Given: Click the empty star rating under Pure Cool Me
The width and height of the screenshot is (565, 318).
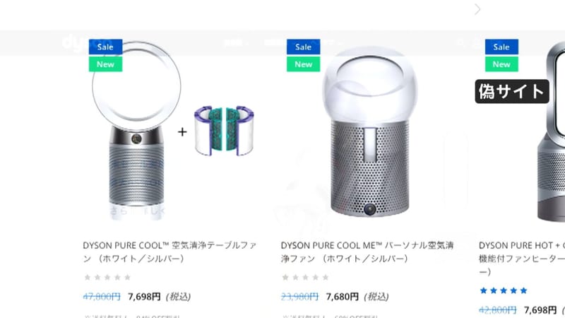Looking at the screenshot, I should pyautogui.click(x=306, y=277).
